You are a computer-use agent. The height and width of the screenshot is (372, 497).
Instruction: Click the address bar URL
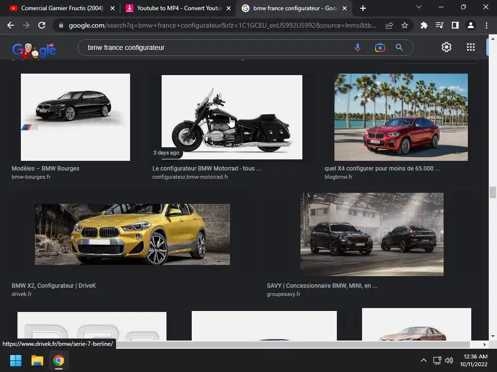[x=222, y=25]
